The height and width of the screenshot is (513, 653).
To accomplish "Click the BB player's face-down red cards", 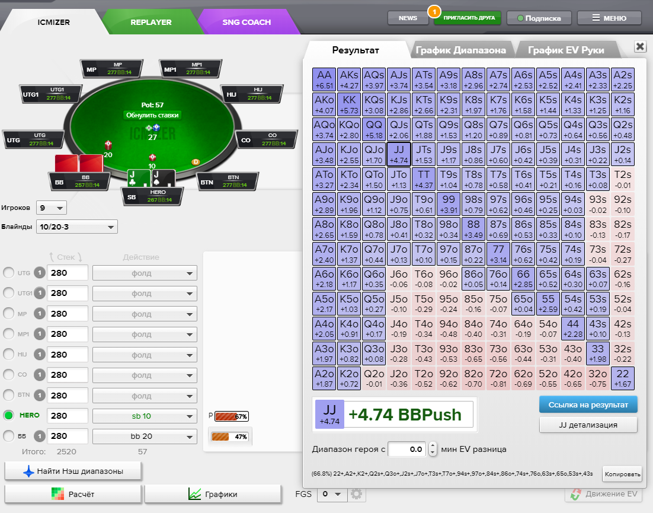I will pyautogui.click(x=79, y=163).
